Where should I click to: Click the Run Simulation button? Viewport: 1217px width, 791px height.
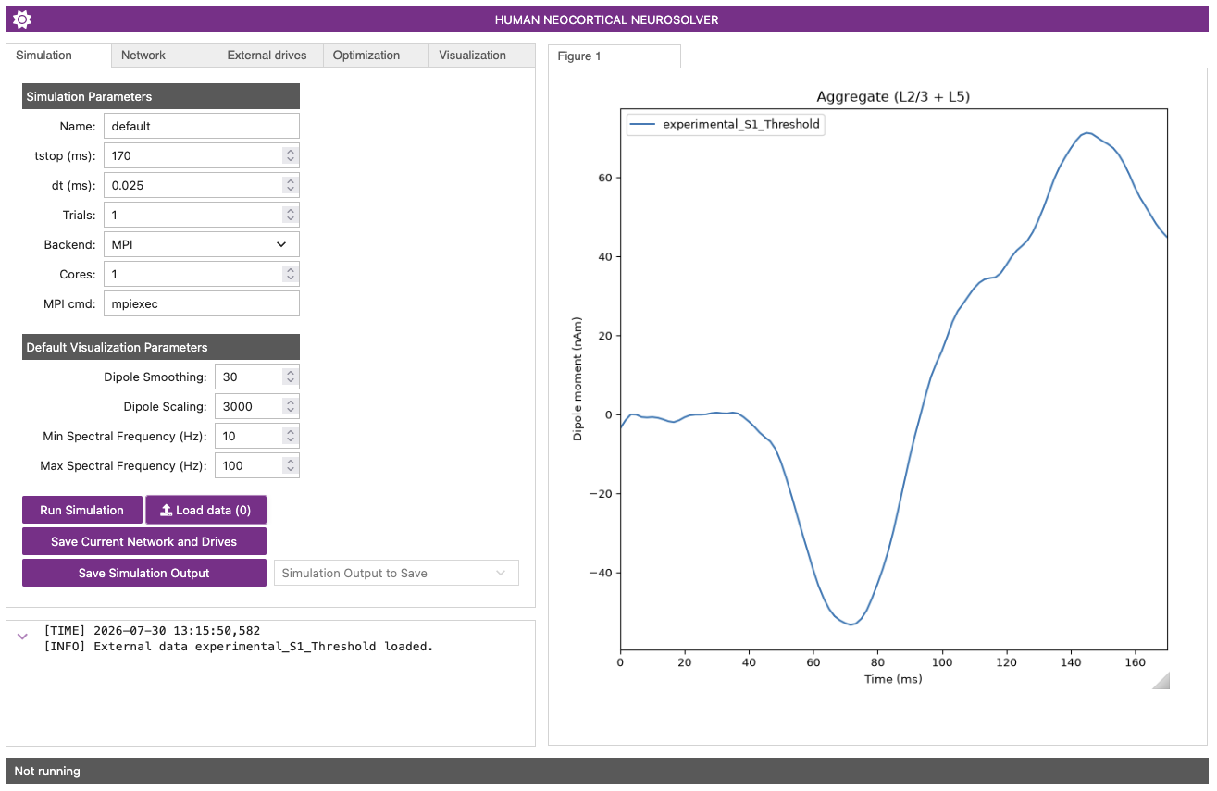82,510
